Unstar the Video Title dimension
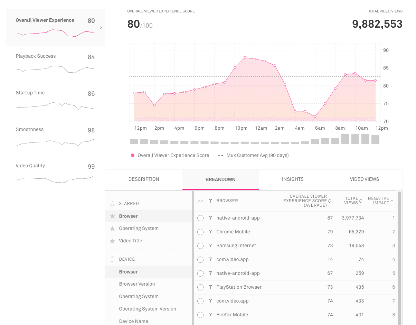416x325 pixels. pyautogui.click(x=112, y=241)
